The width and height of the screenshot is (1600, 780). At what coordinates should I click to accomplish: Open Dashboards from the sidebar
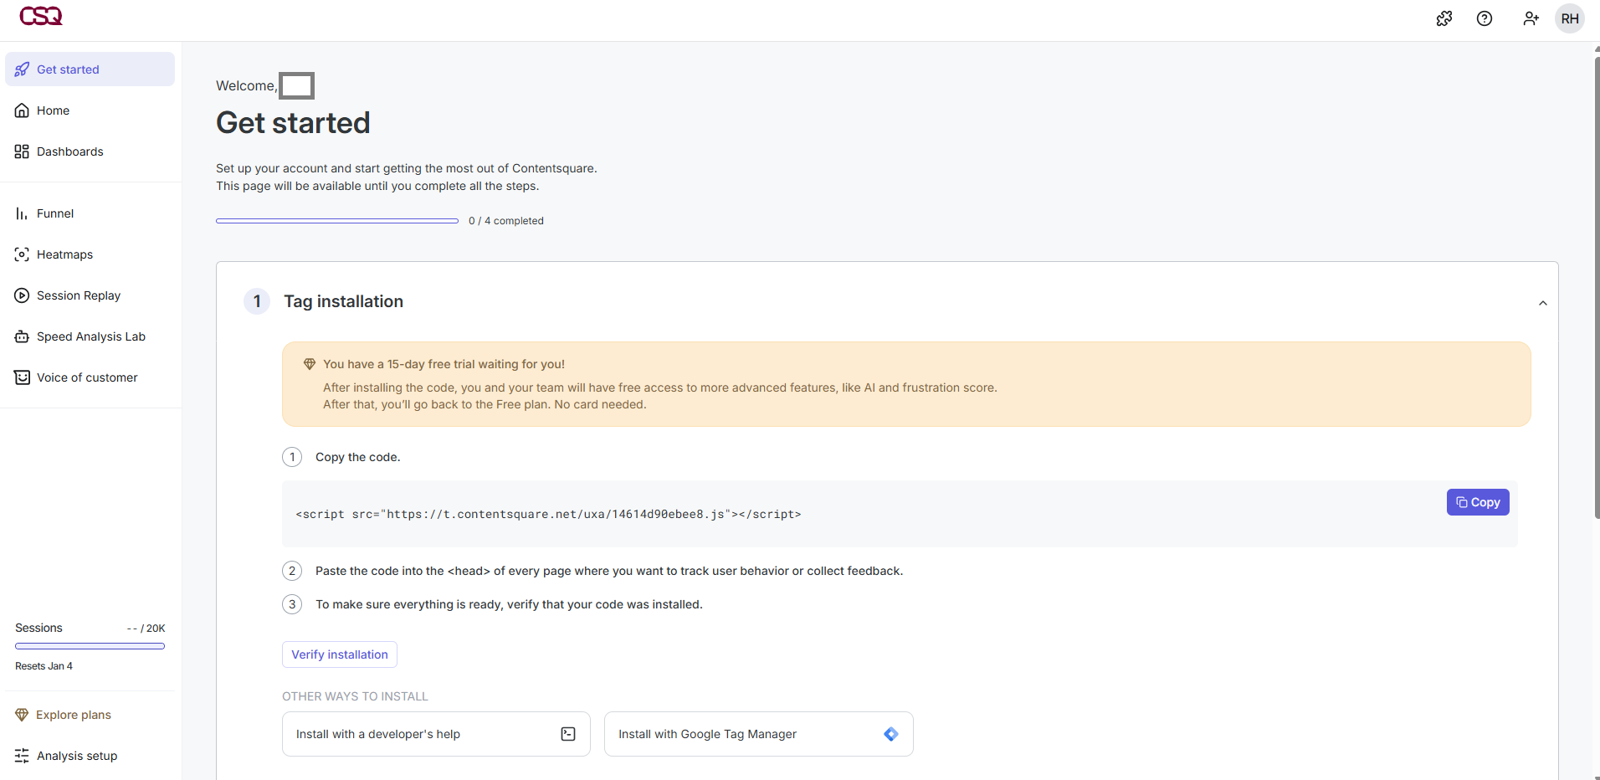[x=90, y=151]
